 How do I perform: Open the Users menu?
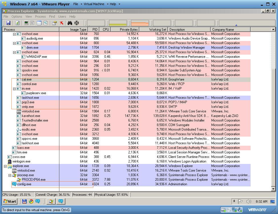[x=62, y=17]
